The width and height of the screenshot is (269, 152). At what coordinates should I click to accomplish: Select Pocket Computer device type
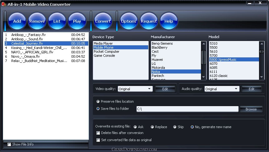(121, 51)
